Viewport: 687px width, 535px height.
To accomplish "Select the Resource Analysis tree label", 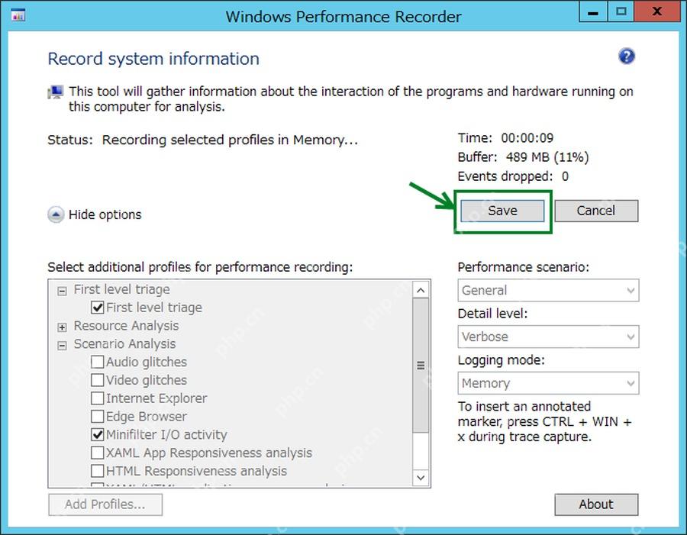I will [126, 326].
